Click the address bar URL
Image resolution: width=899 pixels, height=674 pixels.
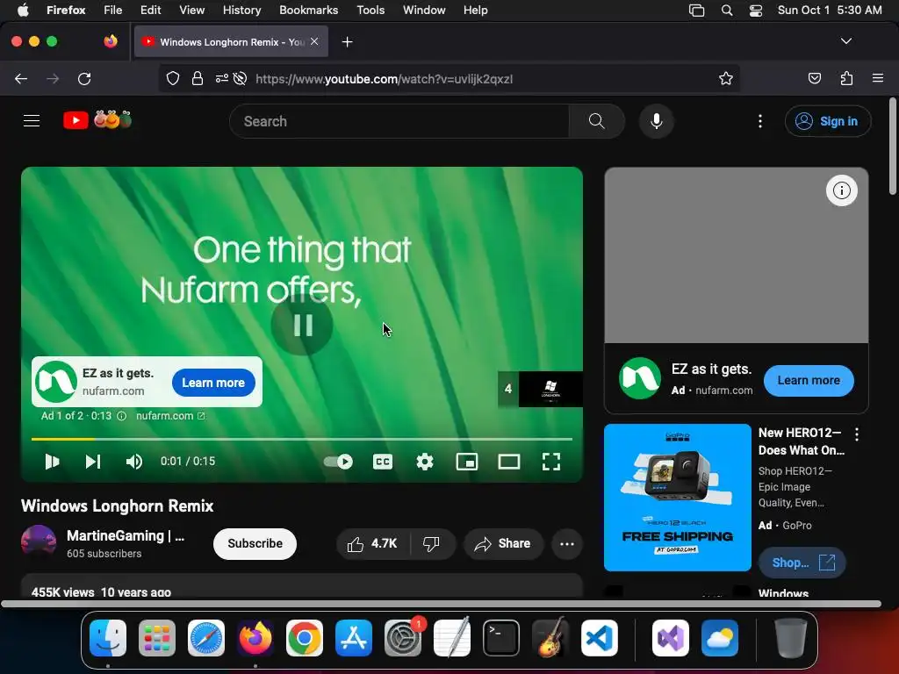tap(385, 79)
